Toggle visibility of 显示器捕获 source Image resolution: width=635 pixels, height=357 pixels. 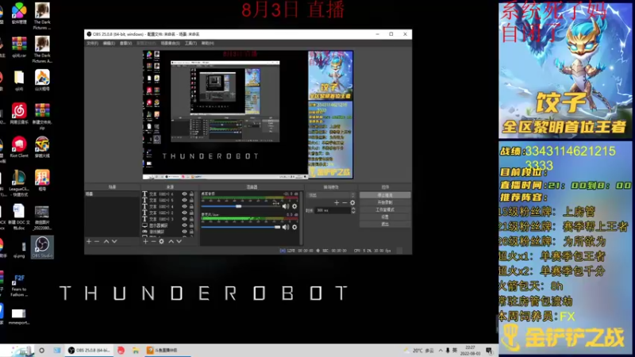coord(184,225)
